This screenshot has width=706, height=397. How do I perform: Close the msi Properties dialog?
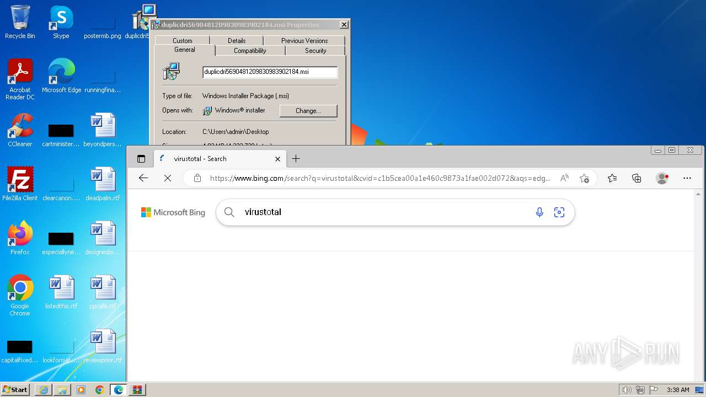[344, 25]
